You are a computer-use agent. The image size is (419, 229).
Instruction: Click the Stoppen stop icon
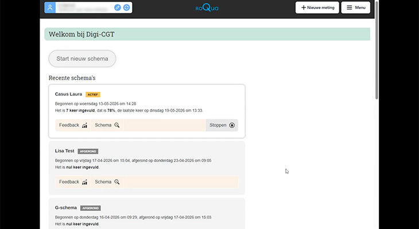232,125
